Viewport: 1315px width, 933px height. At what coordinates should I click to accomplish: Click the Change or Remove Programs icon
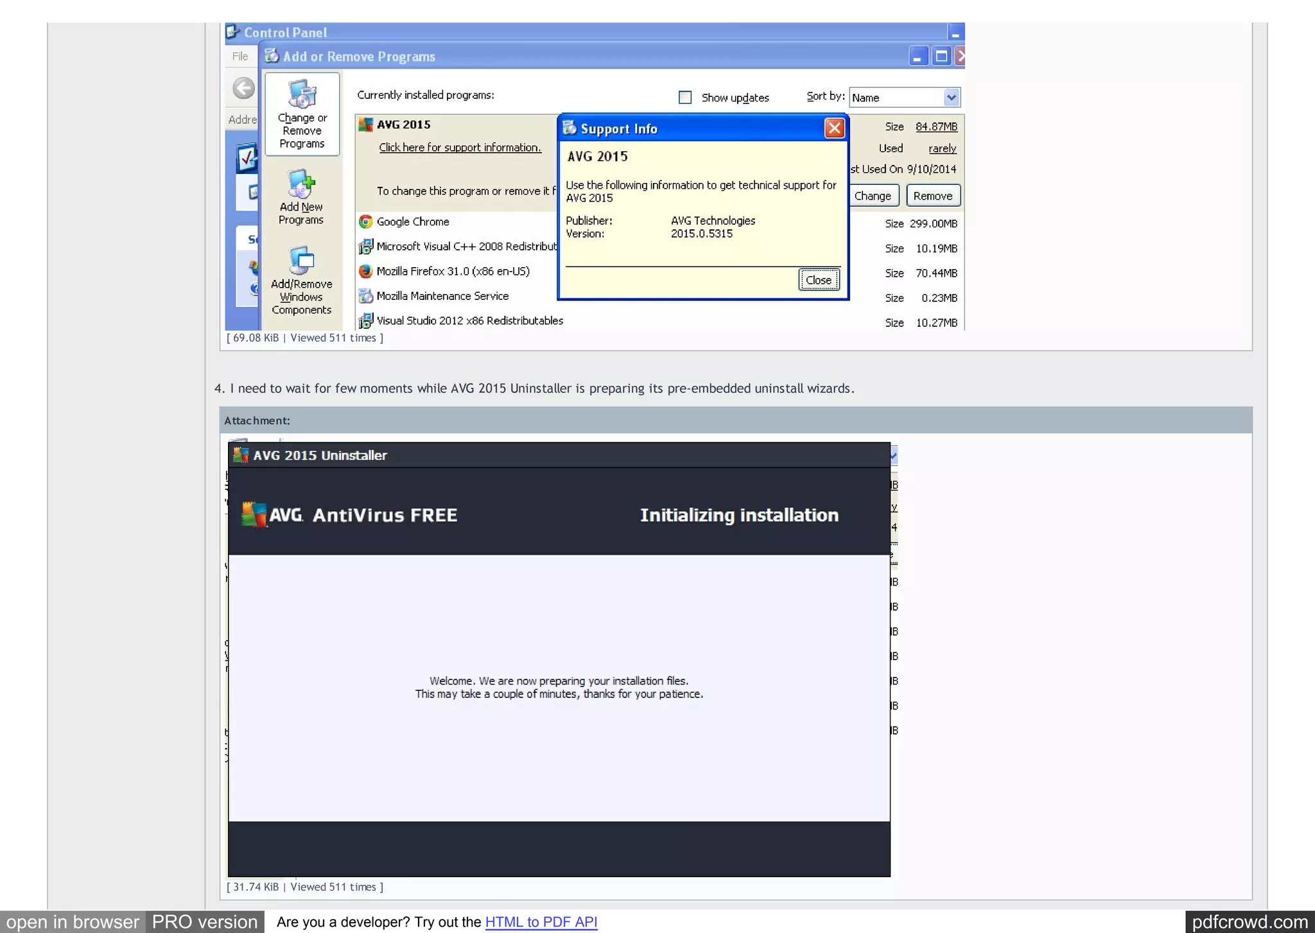click(302, 95)
